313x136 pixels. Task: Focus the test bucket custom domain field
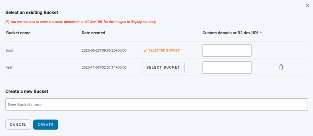coord(227,67)
